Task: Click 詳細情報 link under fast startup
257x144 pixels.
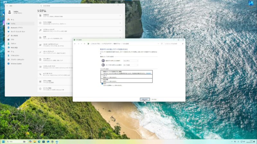Action: (x=148, y=74)
